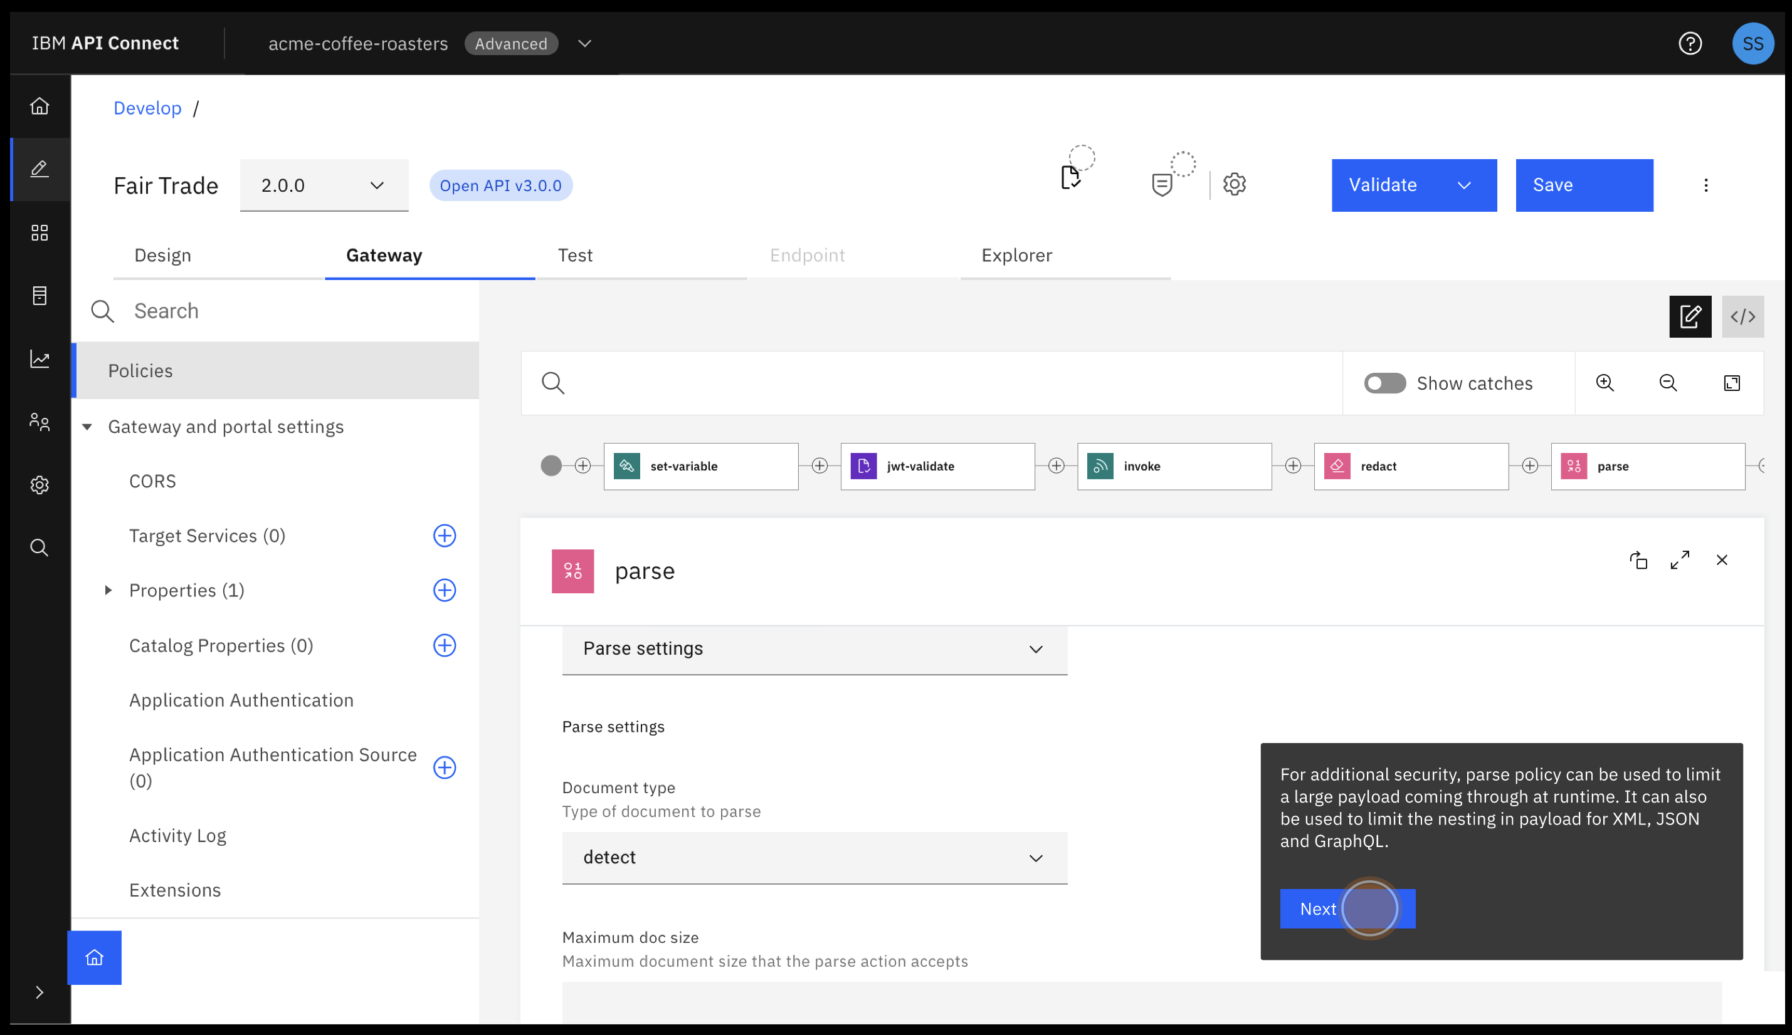Toggle the Show catches switch
The height and width of the screenshot is (1035, 1792).
click(1384, 383)
